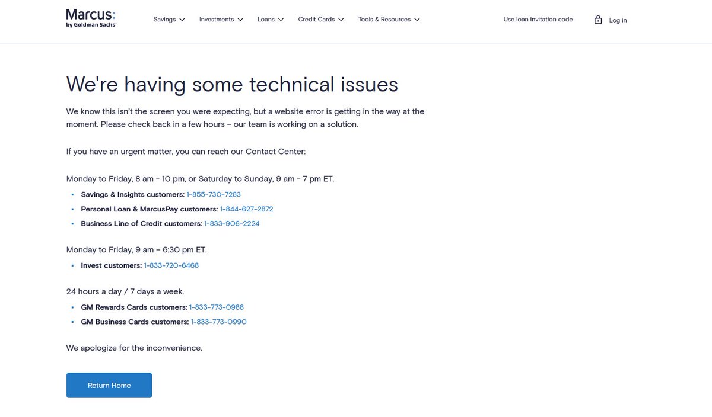Click the Marcus by Goldman Sachs logo
The height and width of the screenshot is (417, 712).
pyautogui.click(x=91, y=18)
